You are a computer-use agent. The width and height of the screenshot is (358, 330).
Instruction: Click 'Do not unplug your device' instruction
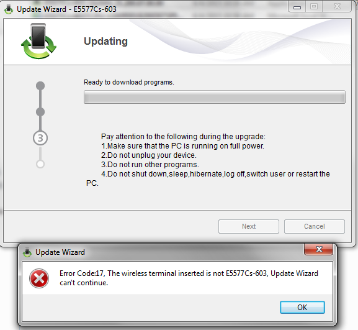[x=149, y=155]
